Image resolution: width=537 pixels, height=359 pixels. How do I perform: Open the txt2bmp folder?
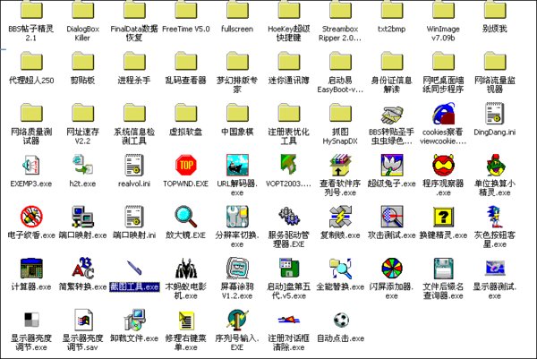coord(392,10)
